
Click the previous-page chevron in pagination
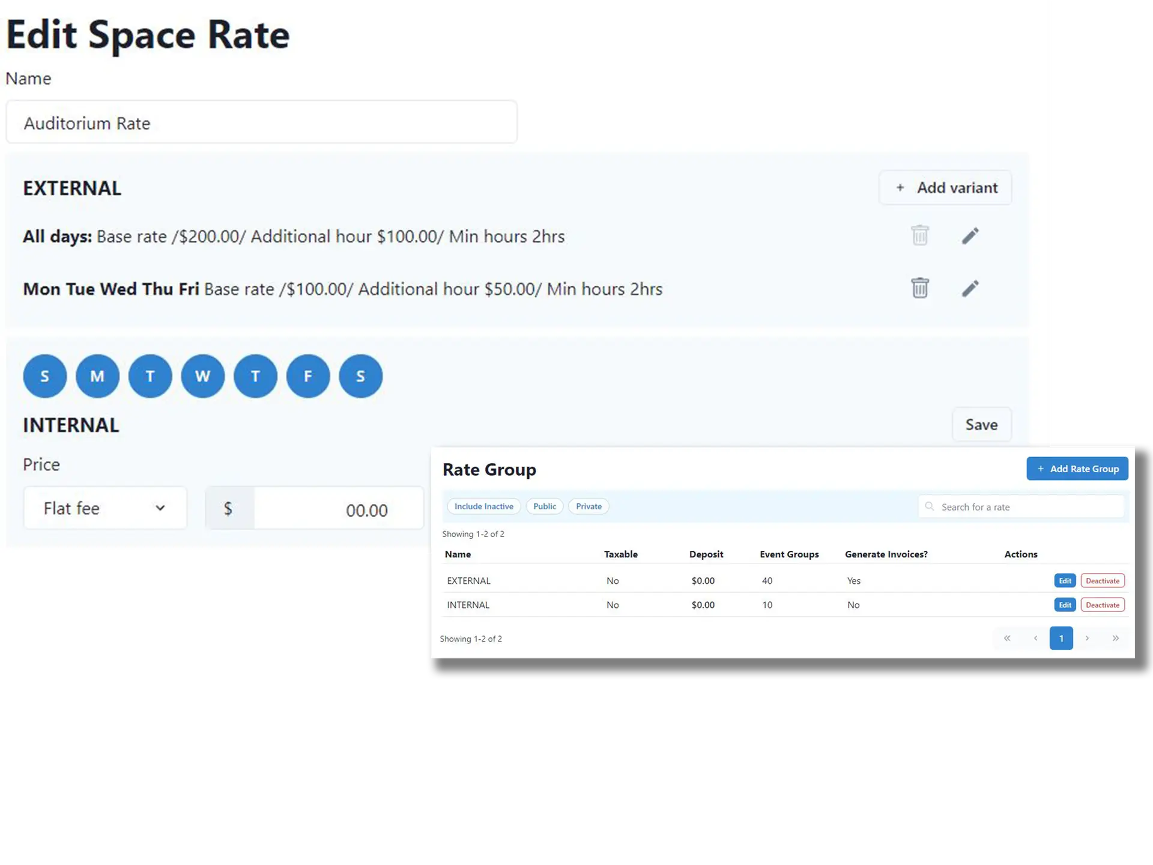[x=1035, y=638]
